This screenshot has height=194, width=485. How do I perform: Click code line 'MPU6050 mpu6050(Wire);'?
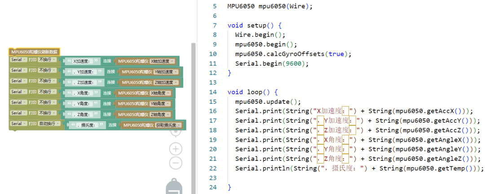pos(270,6)
